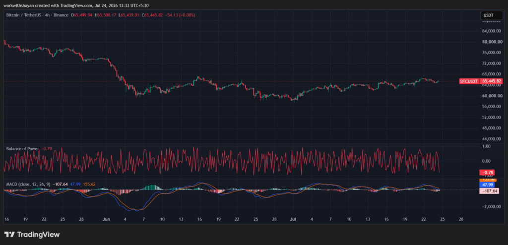Viewport: 508px width, 245px height.
Task: Click the low value L65,439.01
Action: 129,15
